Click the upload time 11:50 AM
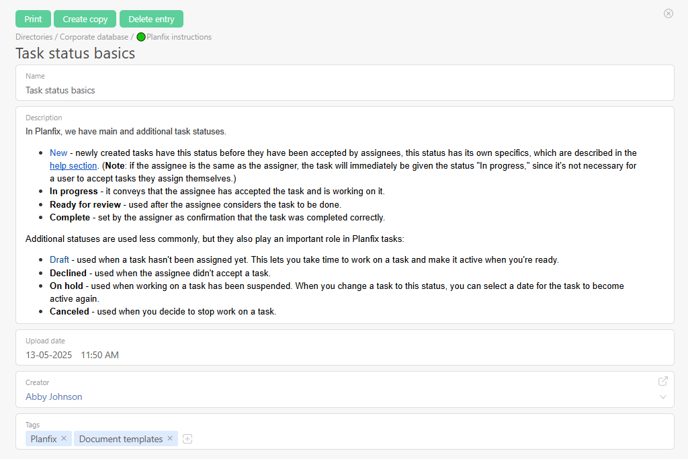 tap(99, 355)
